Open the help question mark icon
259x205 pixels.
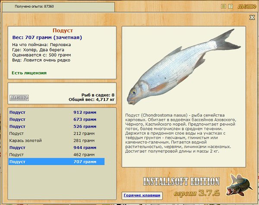(231, 6)
